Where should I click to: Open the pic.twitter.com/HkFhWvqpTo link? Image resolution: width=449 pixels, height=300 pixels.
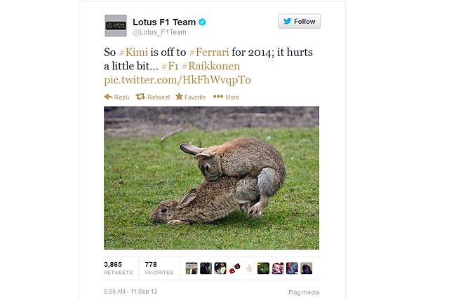click(x=177, y=80)
